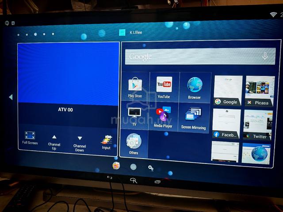Launch the Media Player app
This screenshot has width=283, height=212.
pos(163,117)
